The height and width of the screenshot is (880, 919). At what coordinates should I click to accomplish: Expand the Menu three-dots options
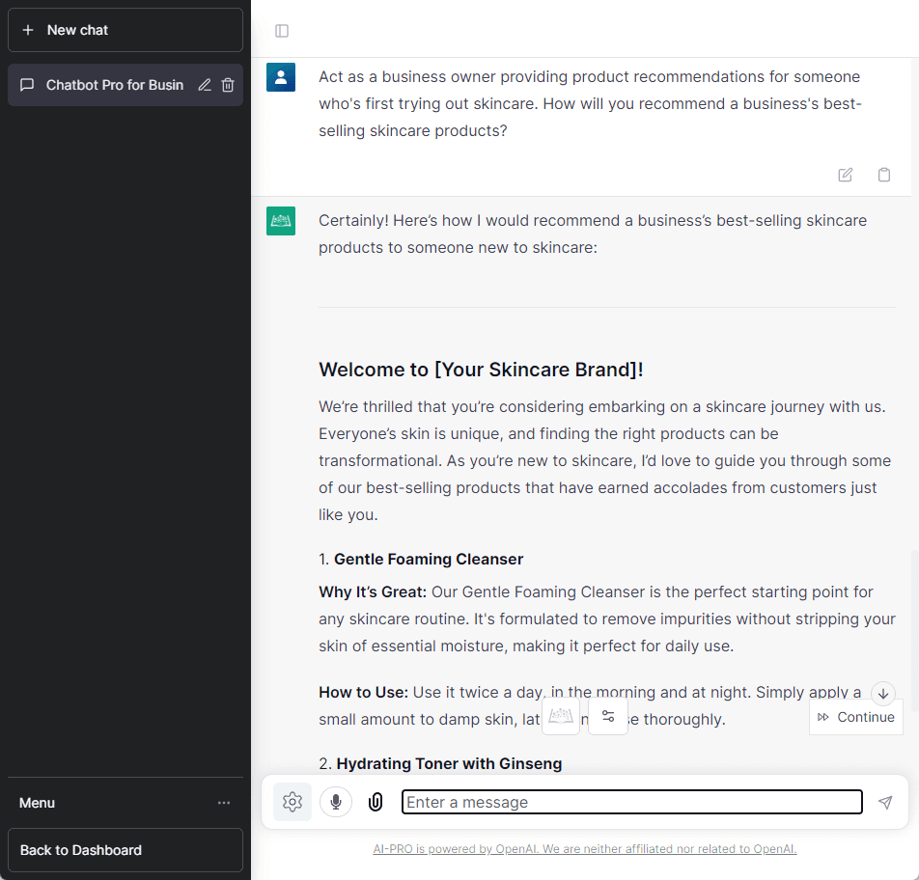pos(224,803)
